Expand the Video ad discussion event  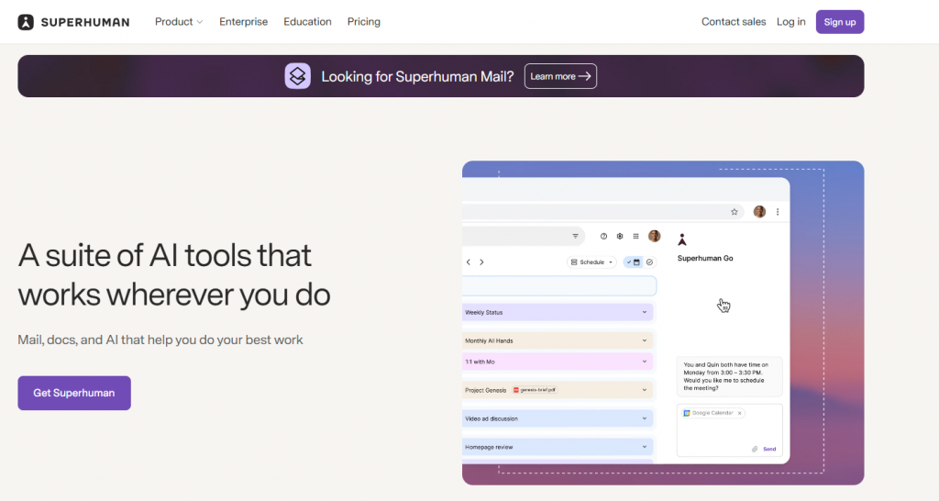click(x=645, y=418)
